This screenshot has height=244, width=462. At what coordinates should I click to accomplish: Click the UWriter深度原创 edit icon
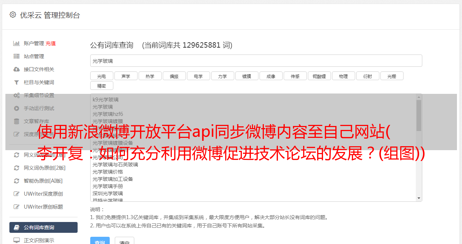click(x=16, y=194)
